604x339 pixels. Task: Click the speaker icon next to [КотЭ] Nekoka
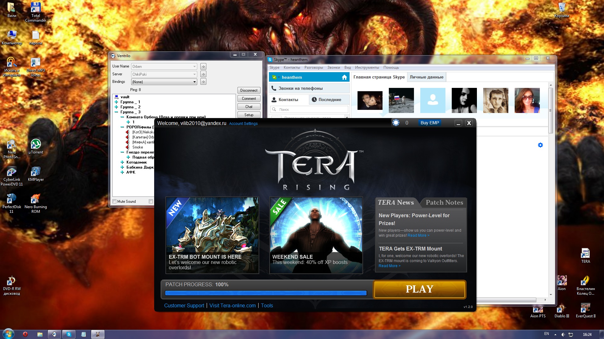(128, 132)
